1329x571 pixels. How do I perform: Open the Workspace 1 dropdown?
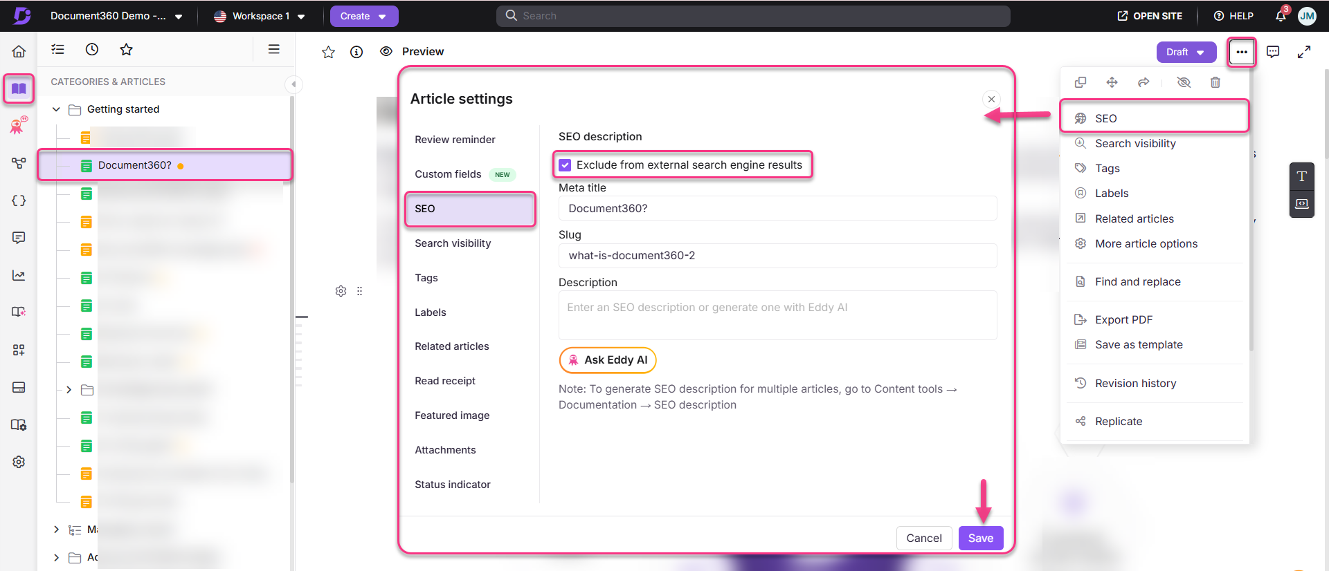pos(260,16)
